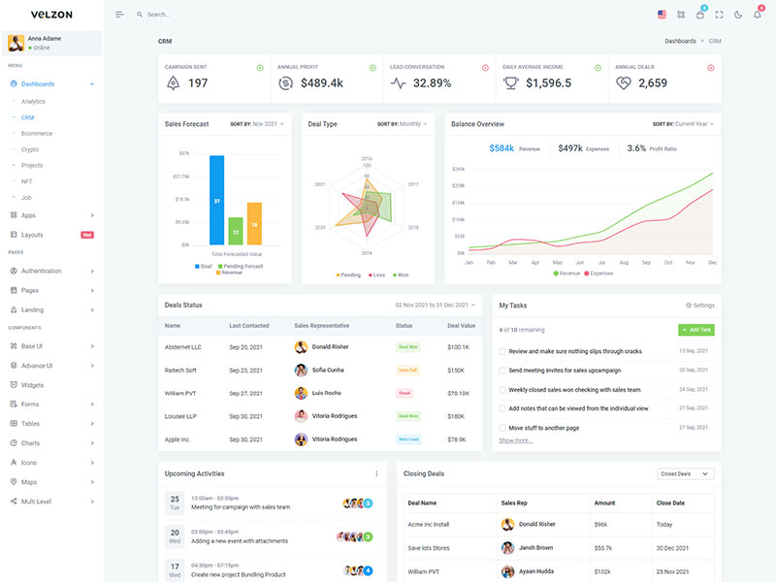Open the notifications bell icon
The width and height of the screenshot is (776, 582).
pyautogui.click(x=758, y=15)
